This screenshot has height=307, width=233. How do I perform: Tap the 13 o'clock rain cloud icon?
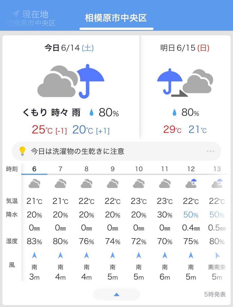tap(217, 184)
